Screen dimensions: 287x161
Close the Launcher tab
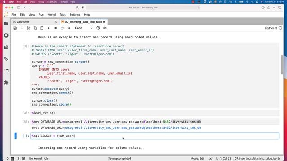pos(56,22)
